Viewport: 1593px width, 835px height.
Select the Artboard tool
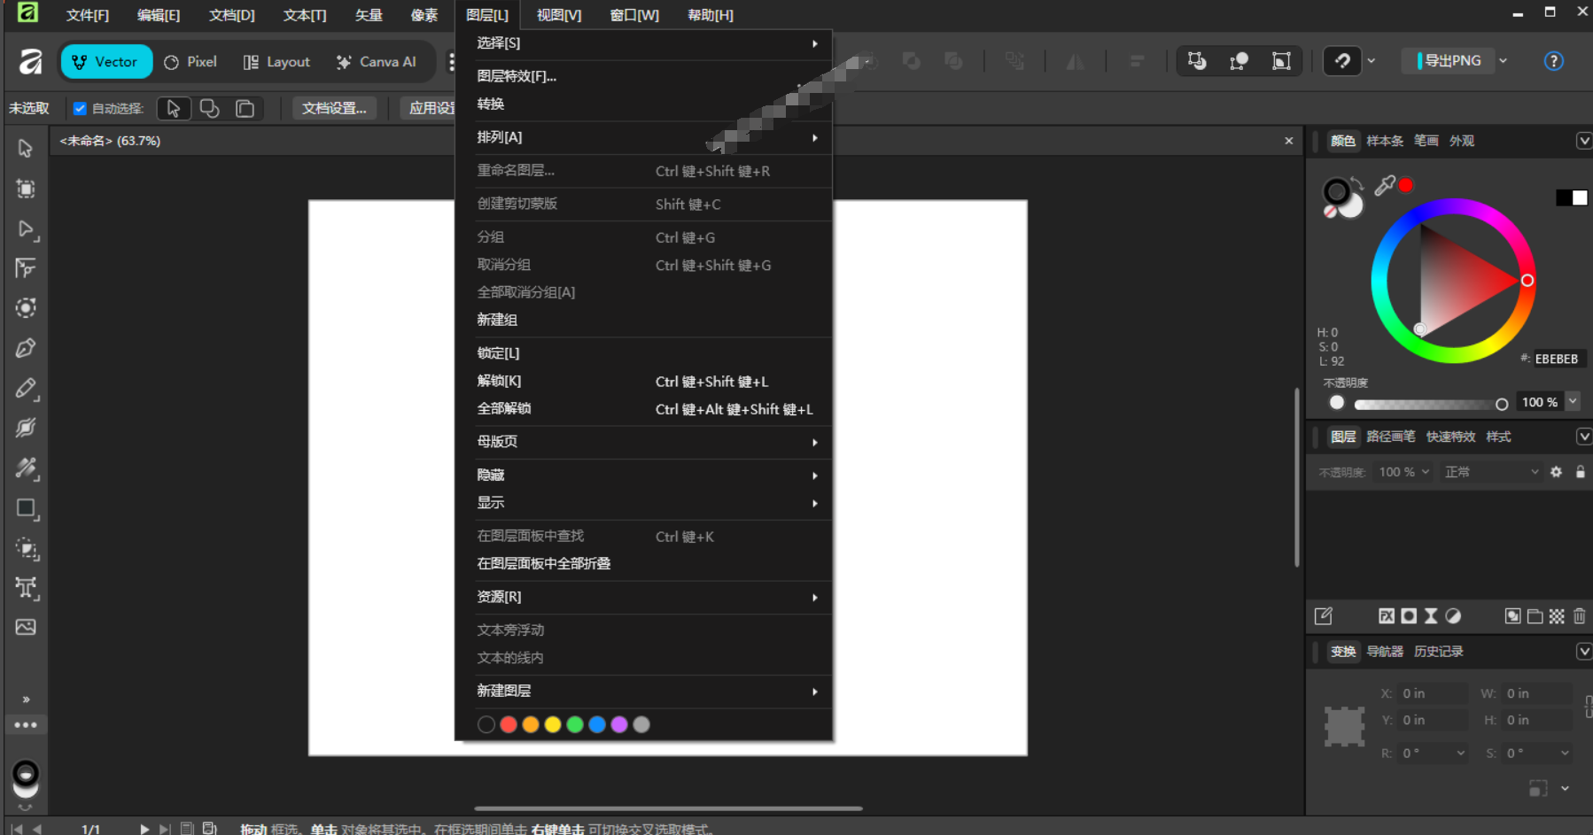coord(26,189)
